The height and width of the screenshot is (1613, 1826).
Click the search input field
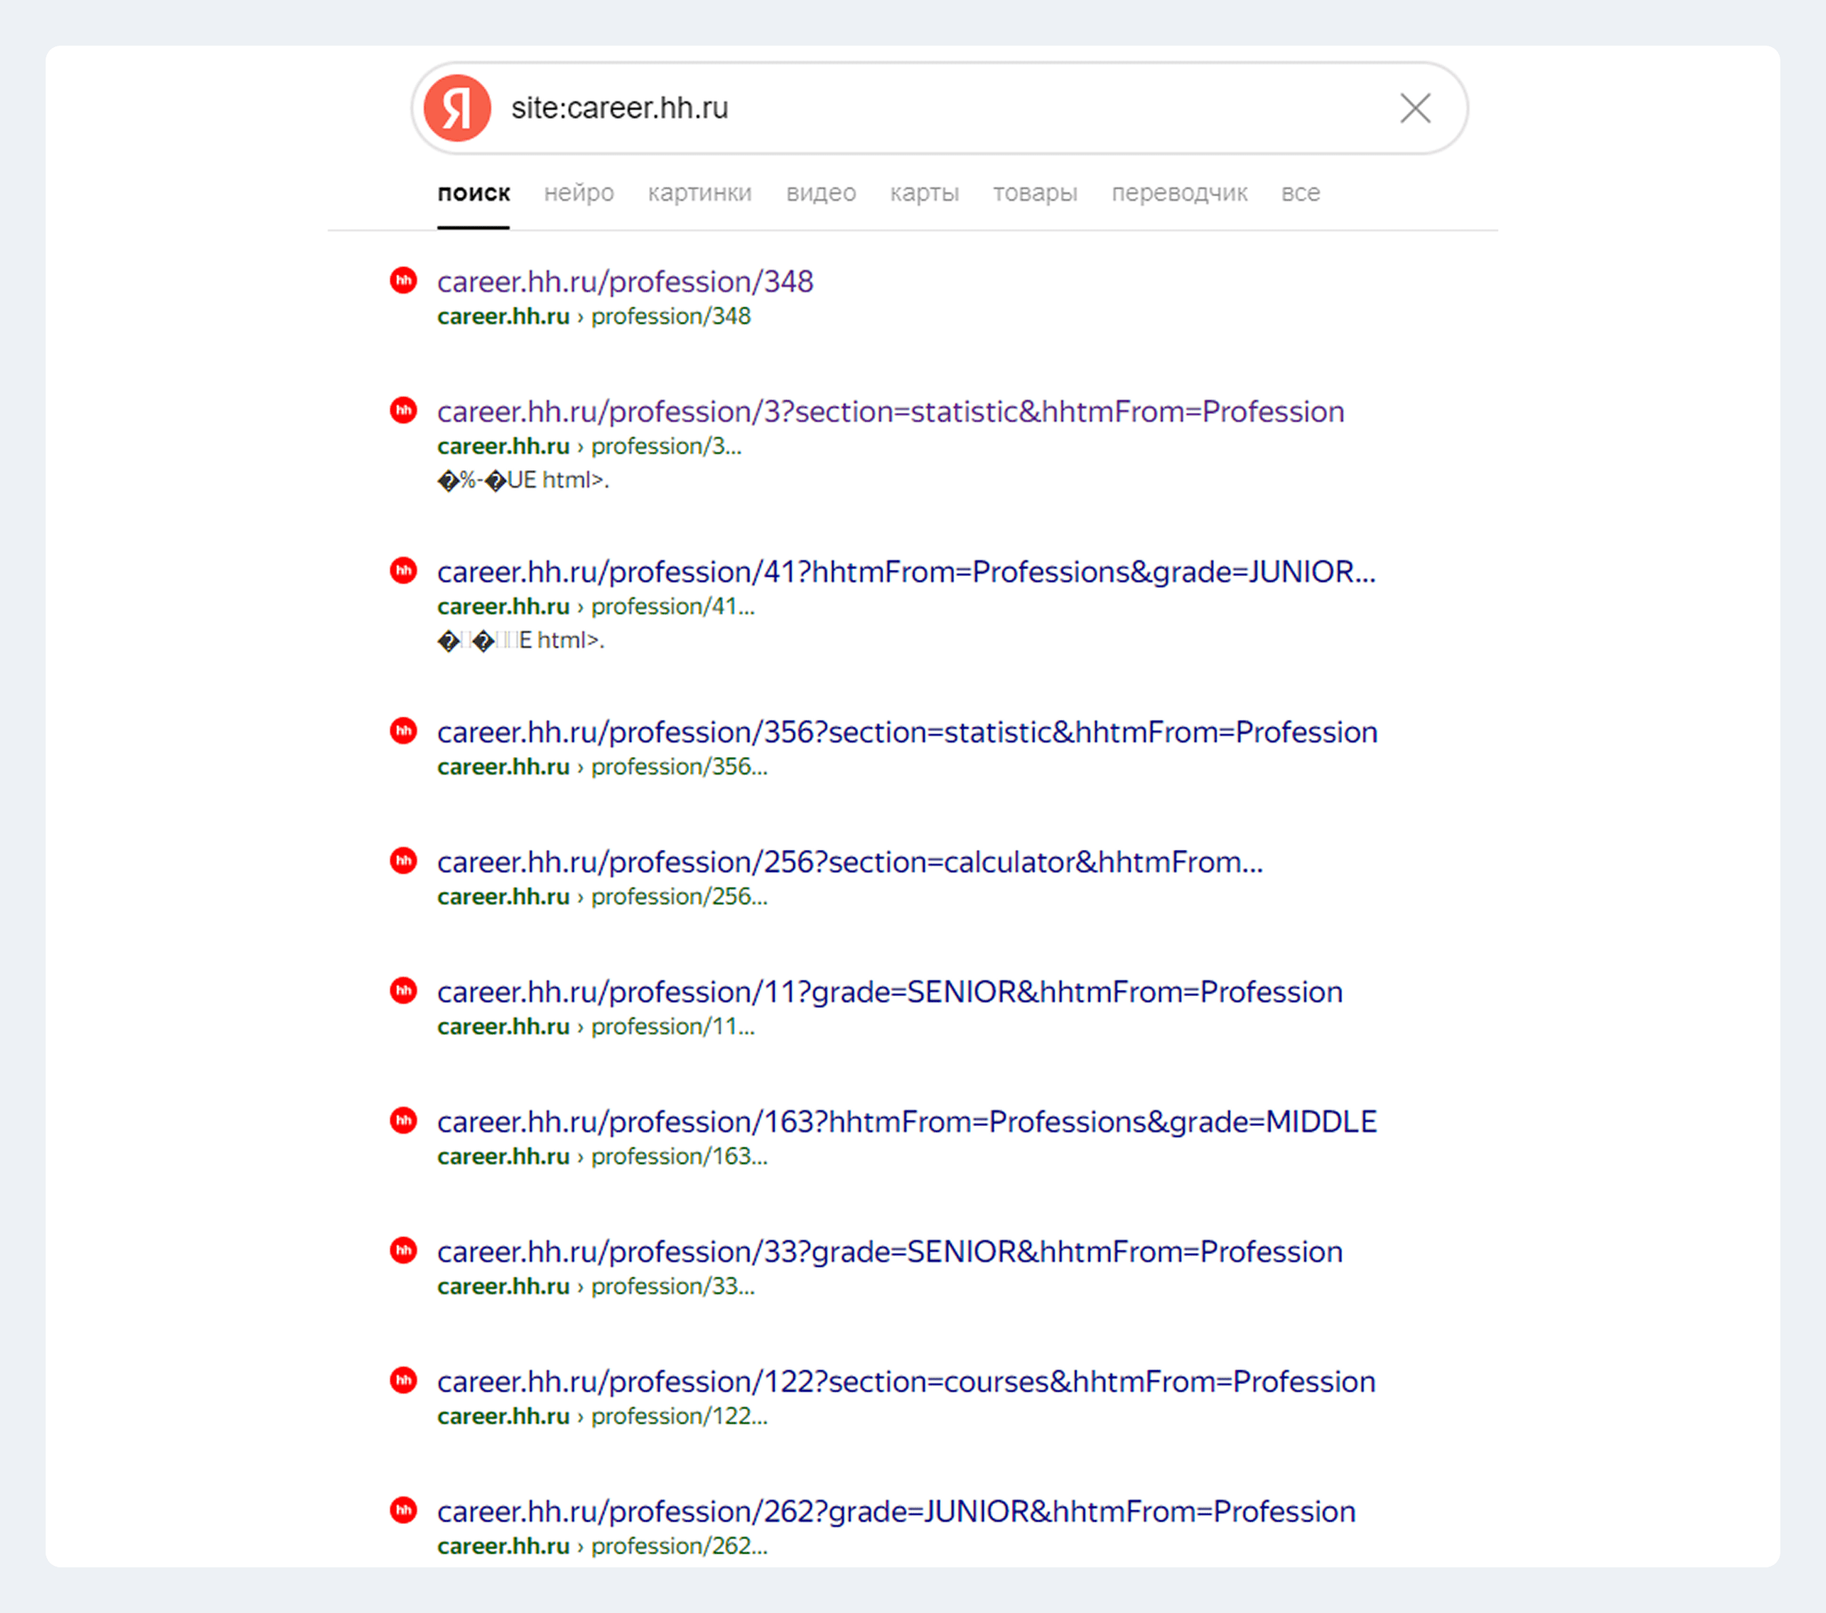(938, 108)
